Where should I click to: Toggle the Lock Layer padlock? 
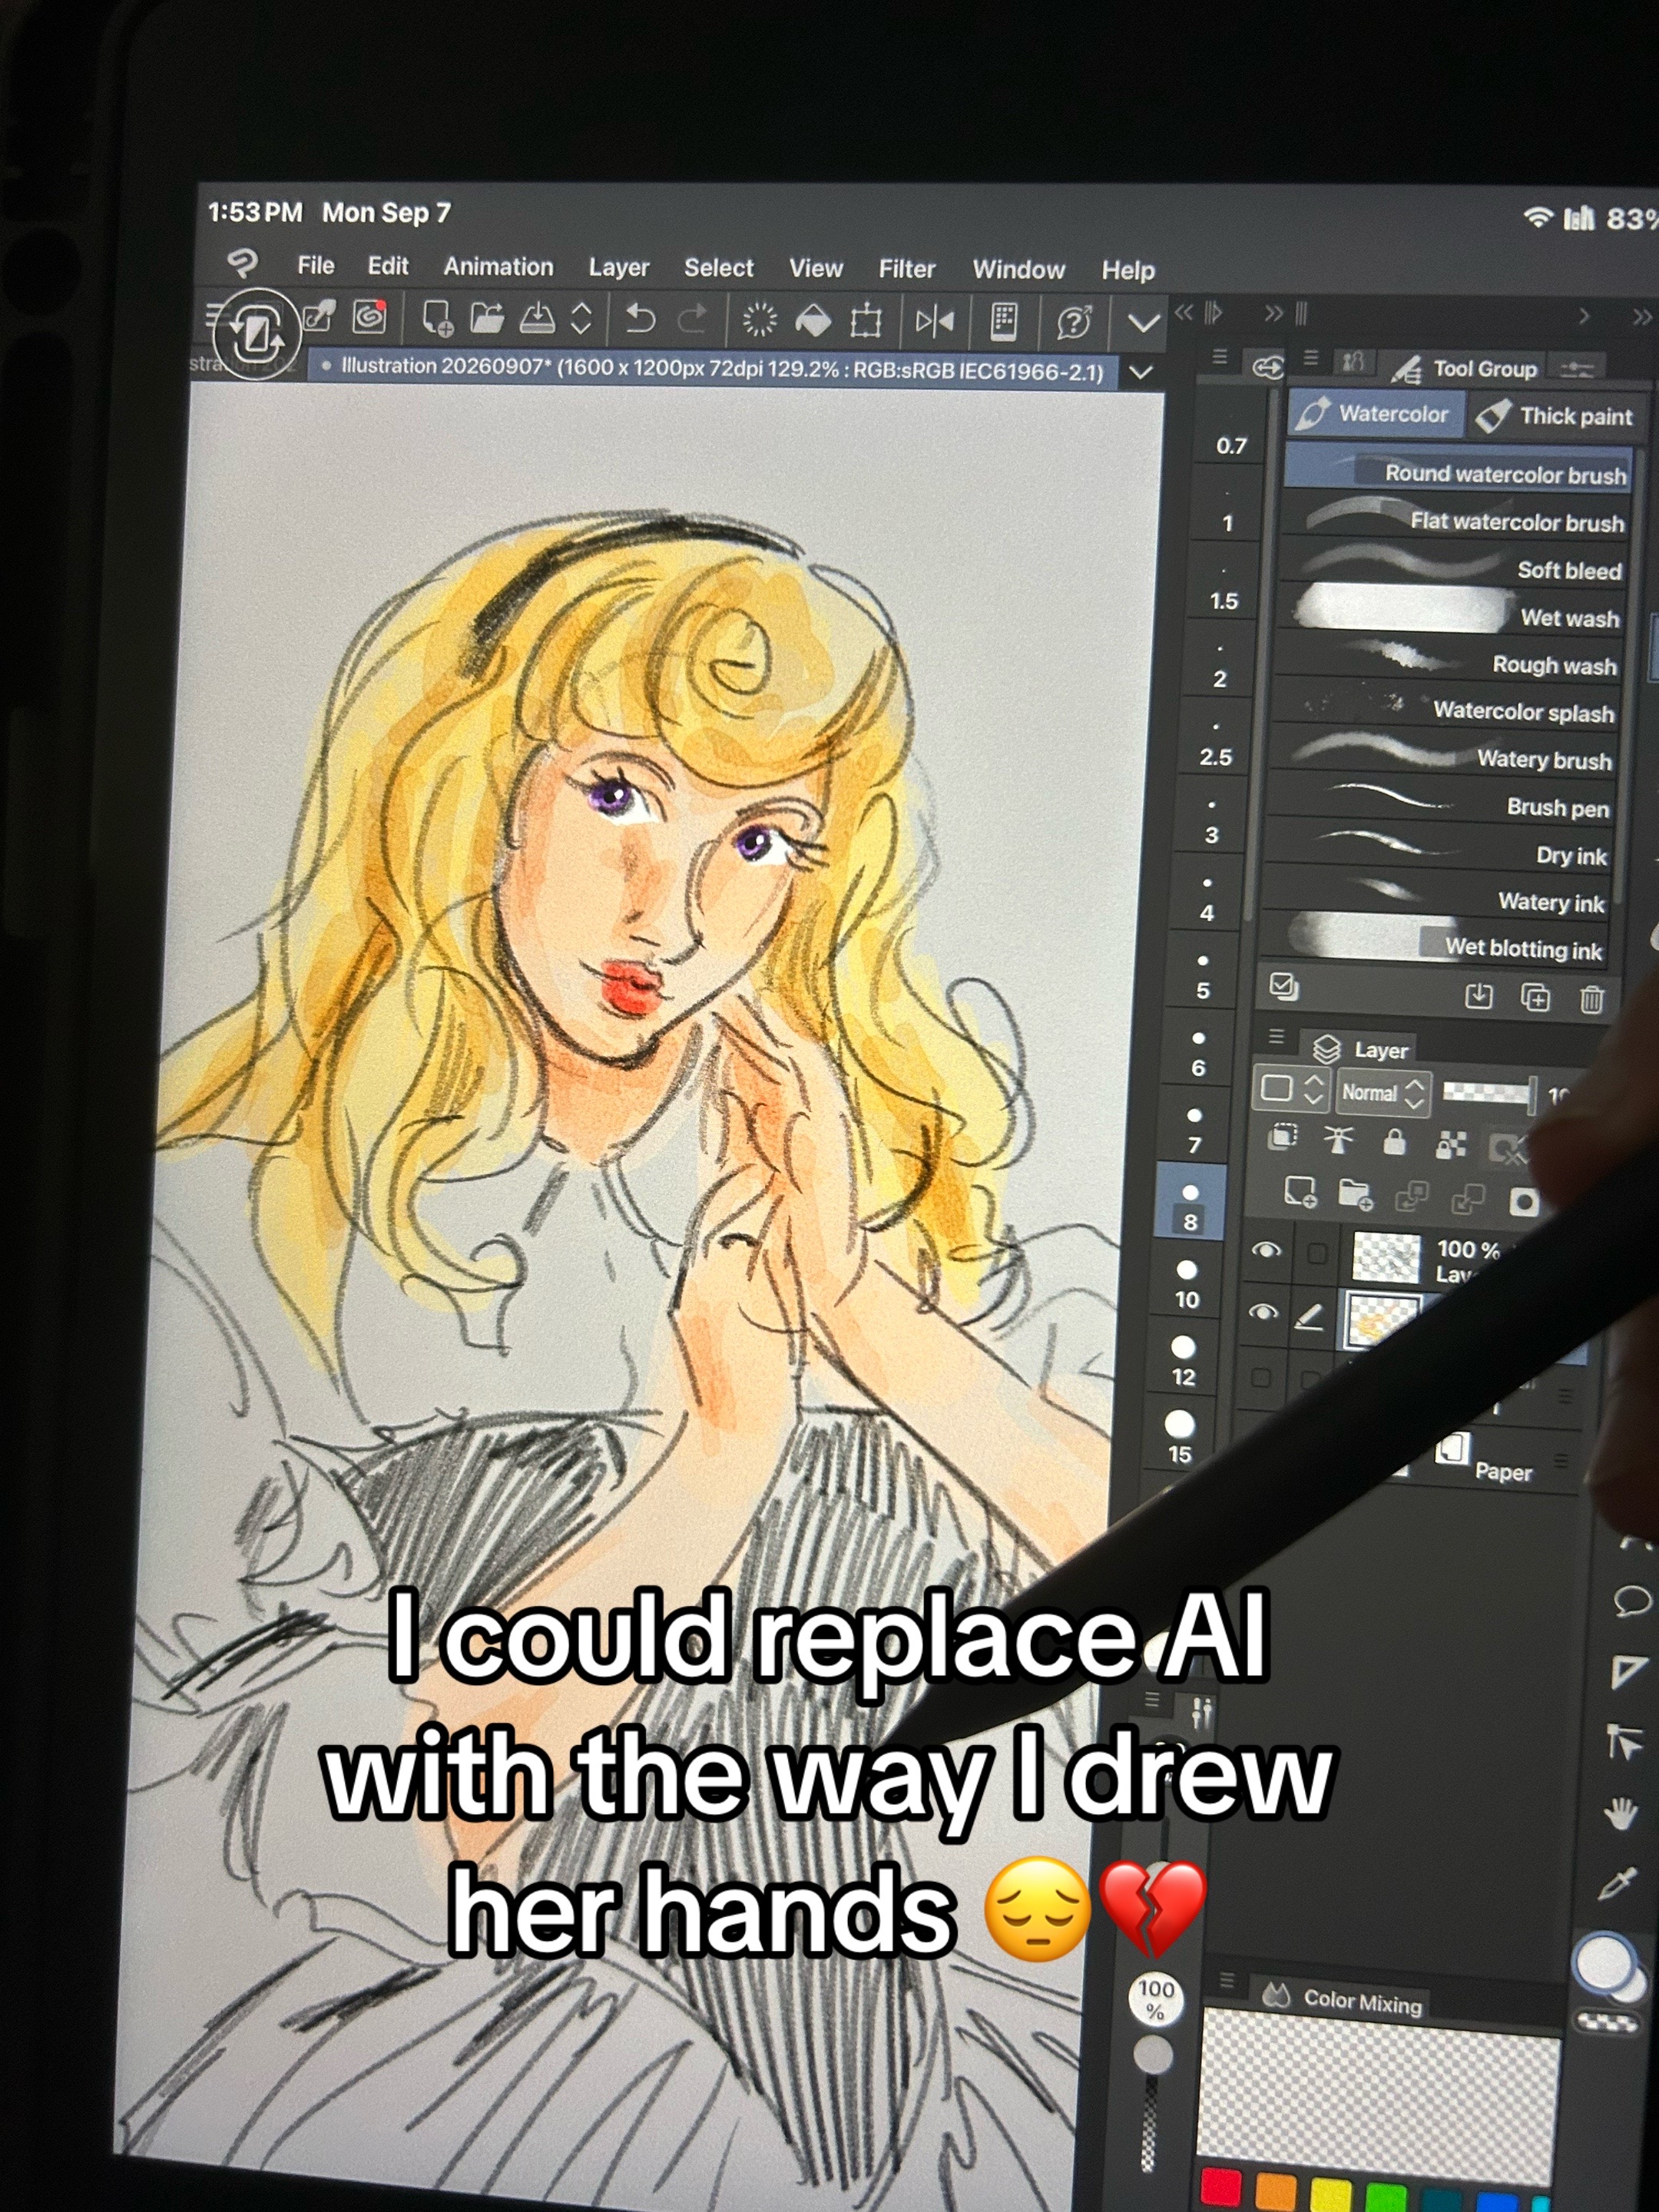(1394, 1141)
